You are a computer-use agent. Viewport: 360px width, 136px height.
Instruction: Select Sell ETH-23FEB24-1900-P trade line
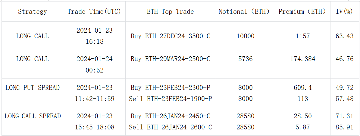pos(170,99)
